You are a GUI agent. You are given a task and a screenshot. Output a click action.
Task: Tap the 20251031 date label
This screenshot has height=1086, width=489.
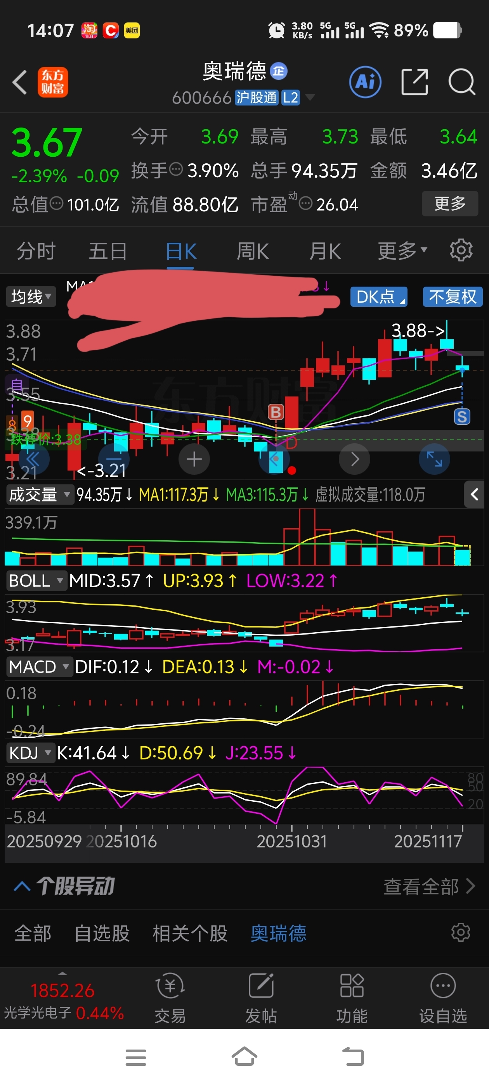(x=292, y=842)
